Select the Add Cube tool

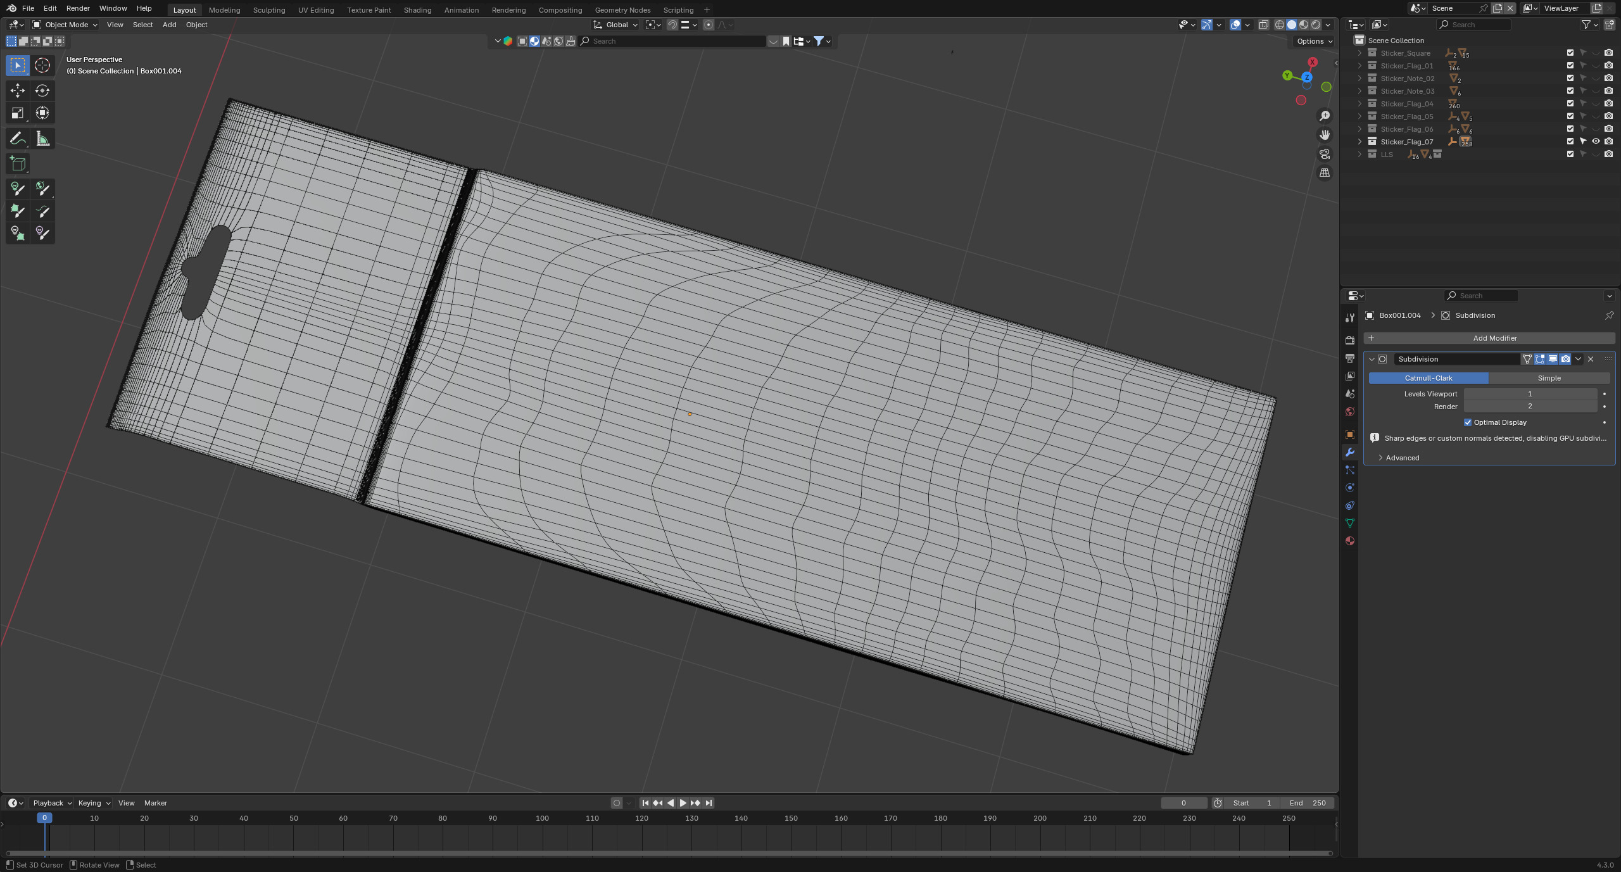tap(18, 164)
